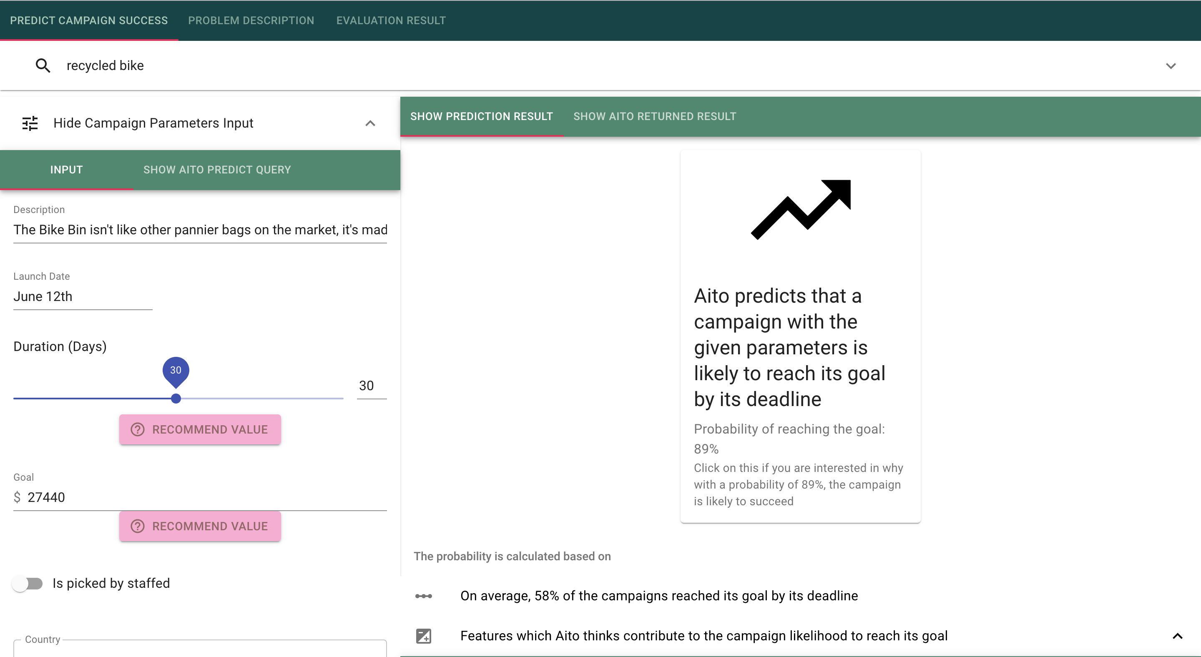
Task: Select the Input tab
Action: 67,170
